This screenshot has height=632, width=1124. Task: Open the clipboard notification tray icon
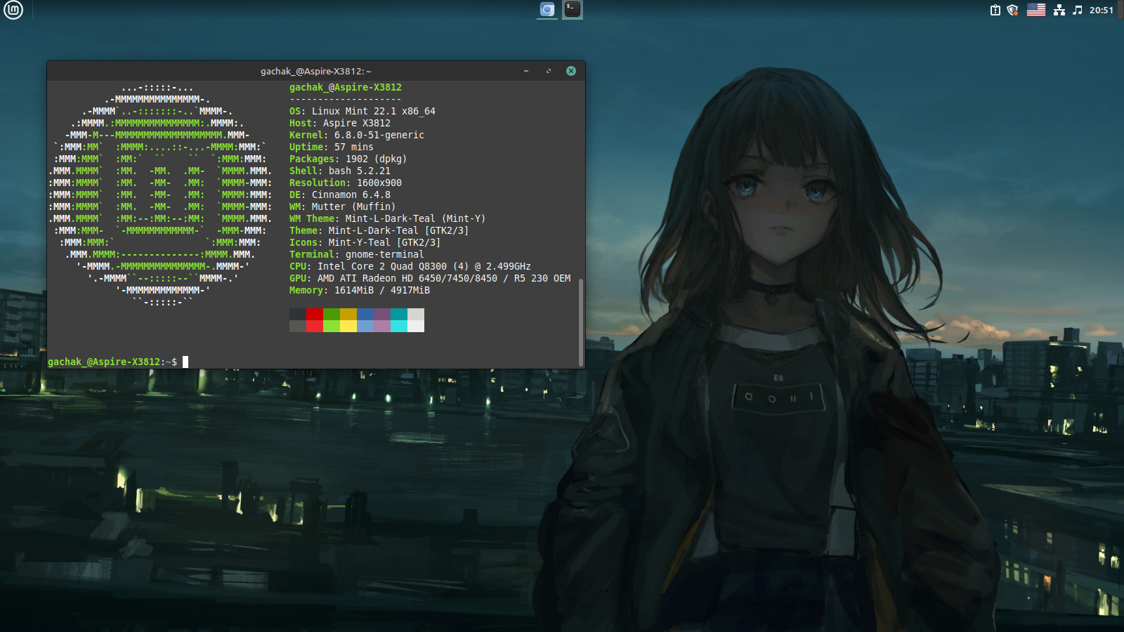(995, 10)
